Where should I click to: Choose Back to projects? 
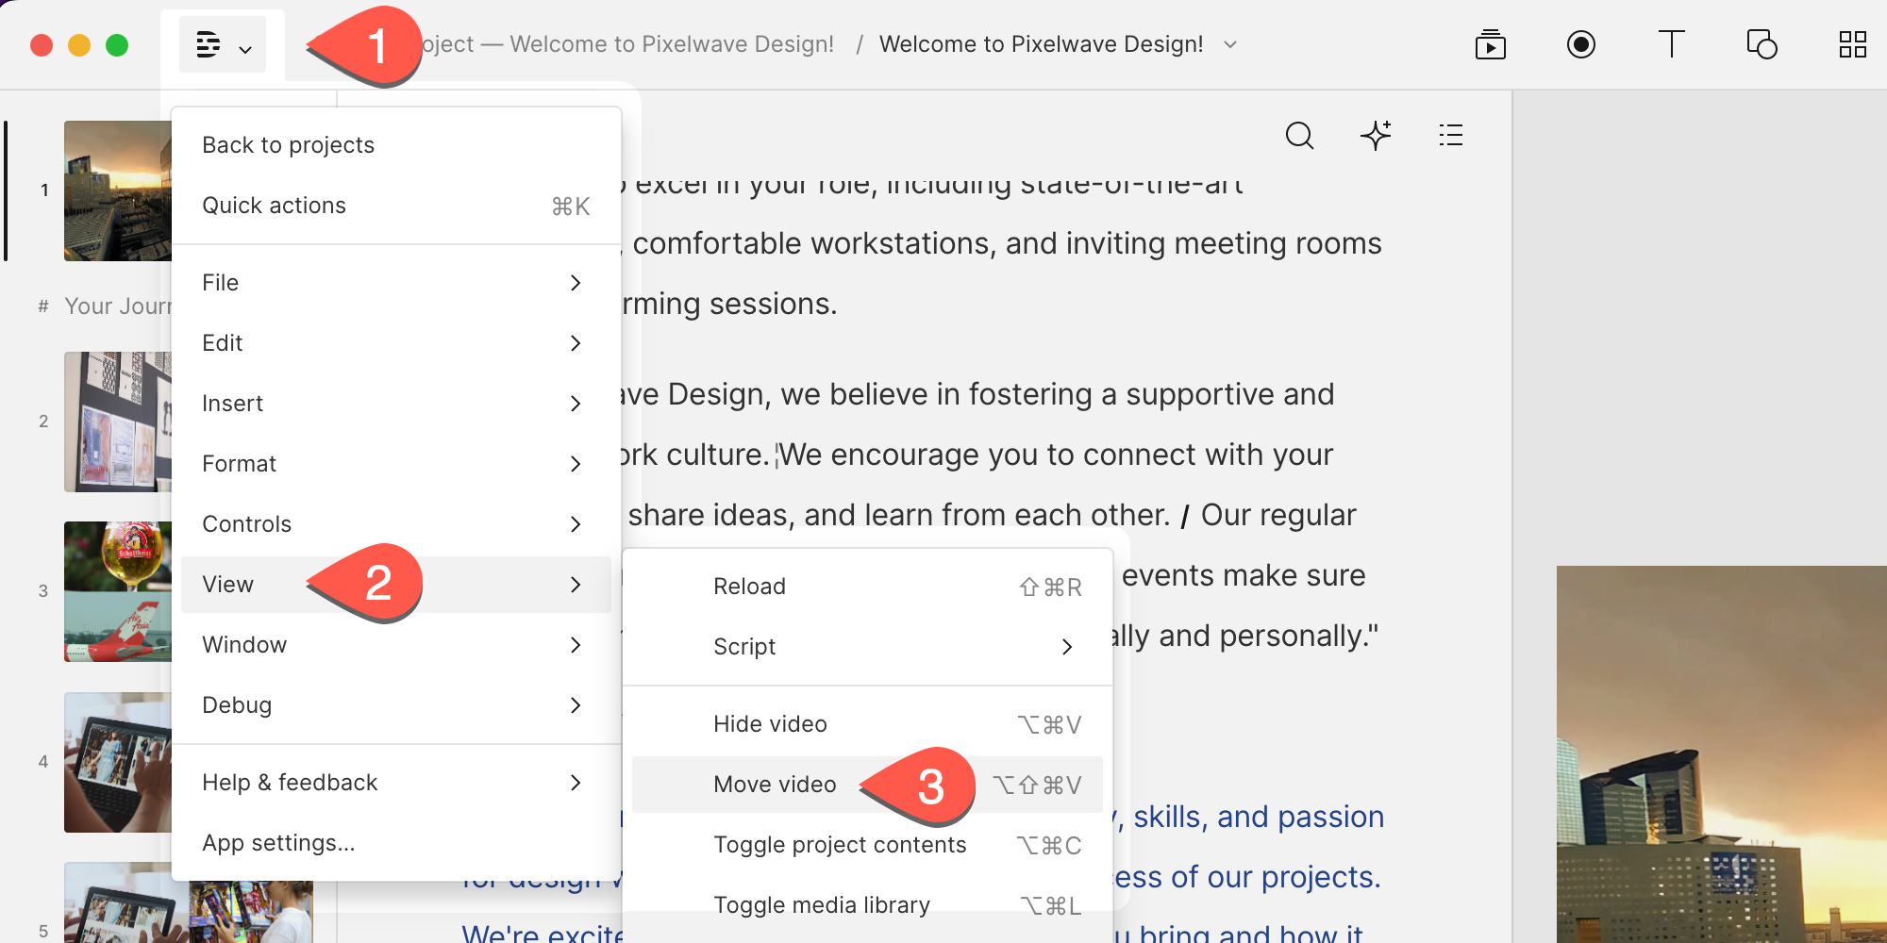tap(396, 145)
